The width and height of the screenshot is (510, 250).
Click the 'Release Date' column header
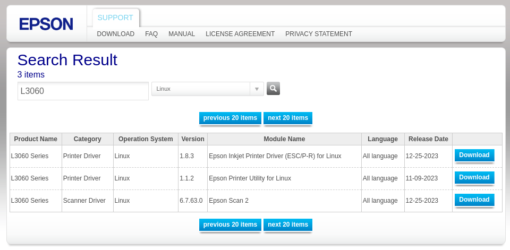coord(428,139)
